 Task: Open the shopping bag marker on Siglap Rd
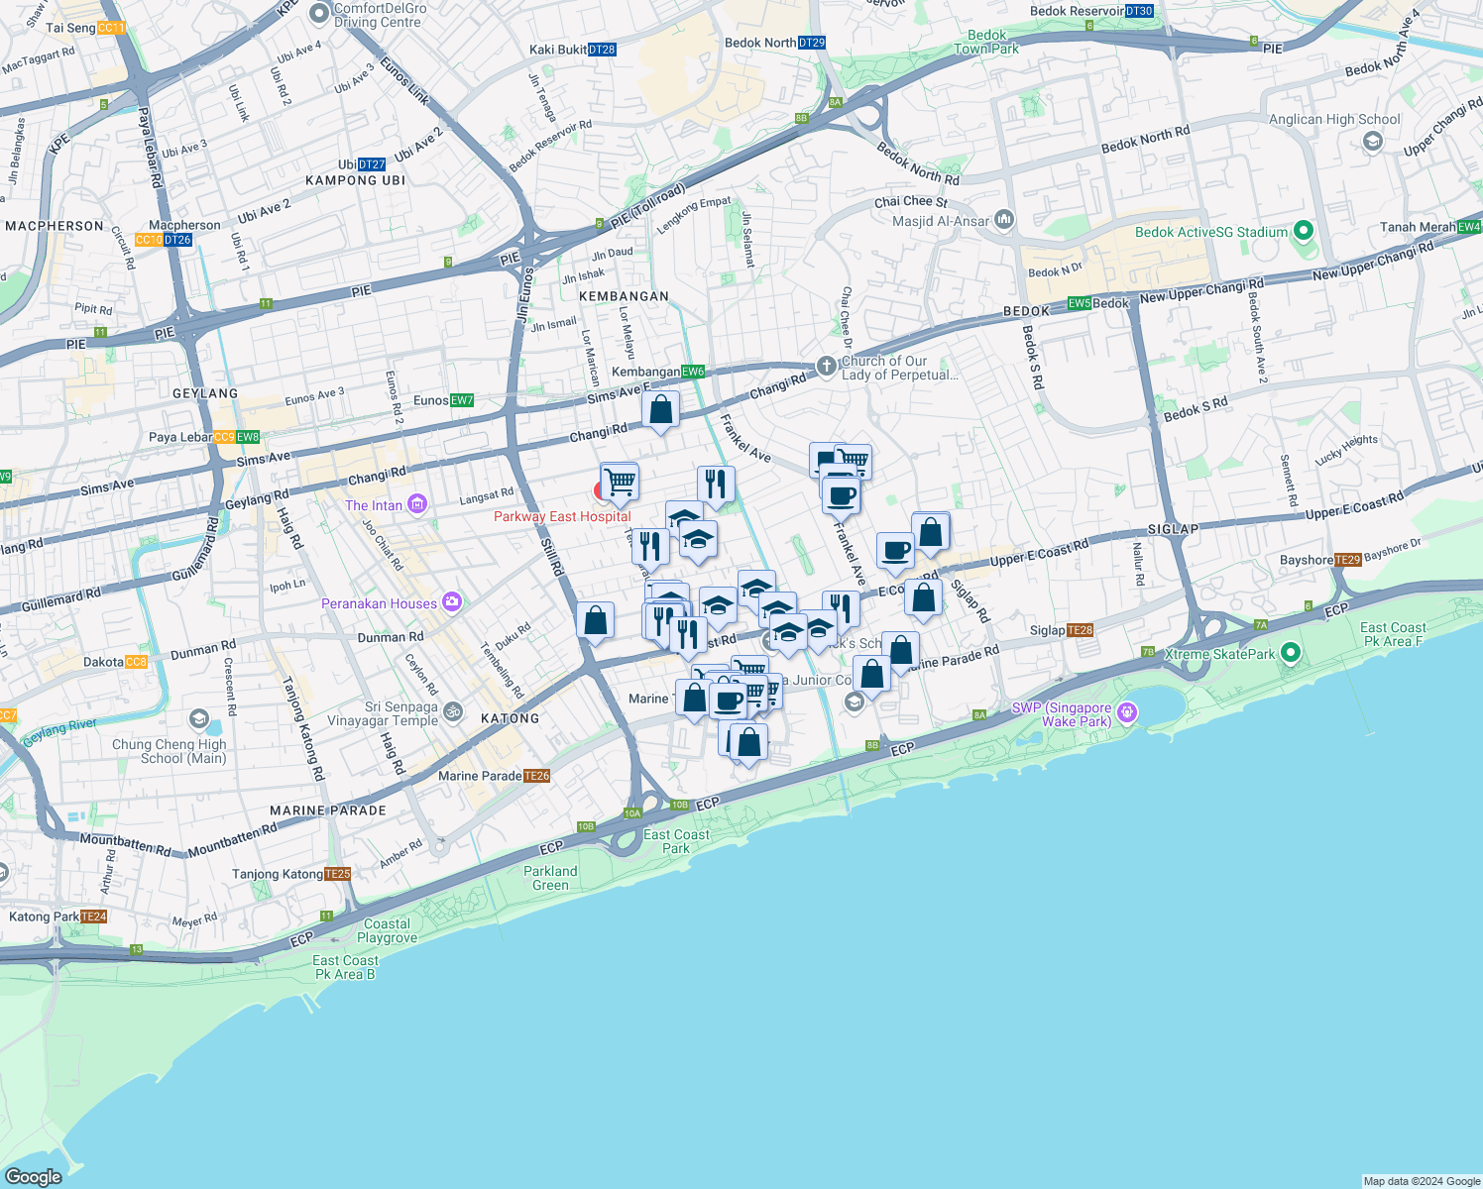click(x=923, y=598)
